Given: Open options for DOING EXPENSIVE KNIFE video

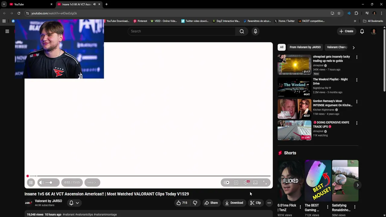Looking at the screenshot, I should click(x=357, y=123).
